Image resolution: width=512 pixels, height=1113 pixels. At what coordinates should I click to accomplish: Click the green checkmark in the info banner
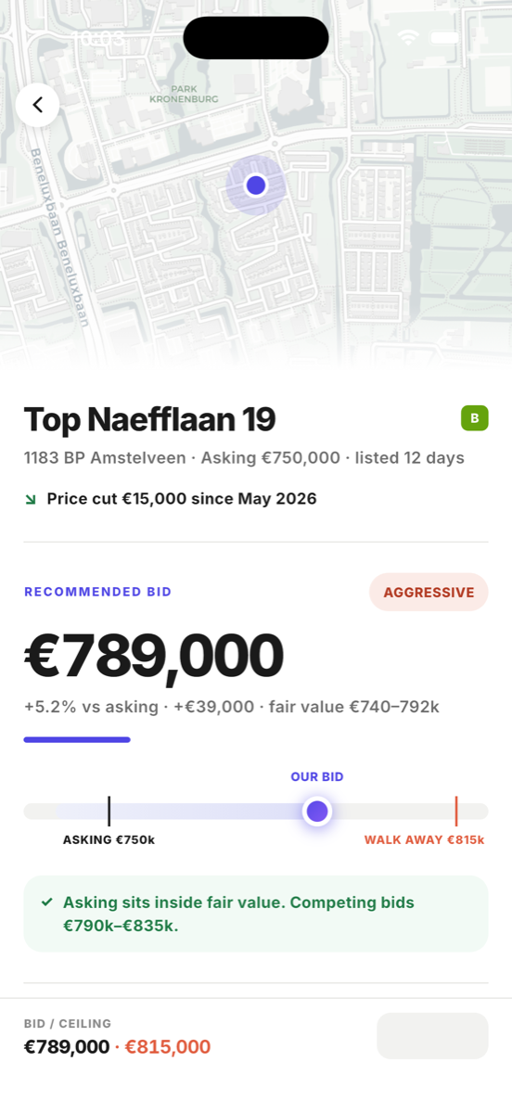(46, 902)
